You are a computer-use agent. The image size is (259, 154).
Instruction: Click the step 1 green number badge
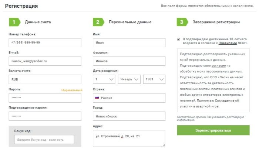[14, 22]
